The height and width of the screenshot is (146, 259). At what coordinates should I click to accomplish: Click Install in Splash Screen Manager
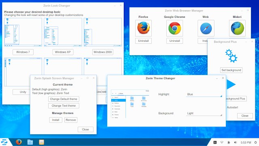[56, 120]
